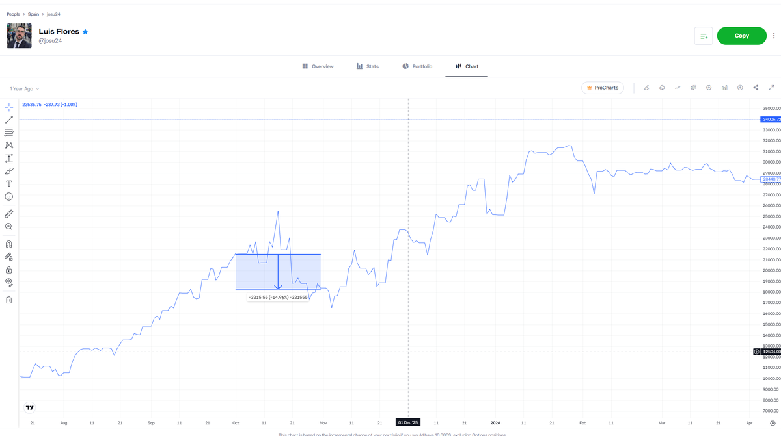Select the zoom in tool

click(9, 227)
